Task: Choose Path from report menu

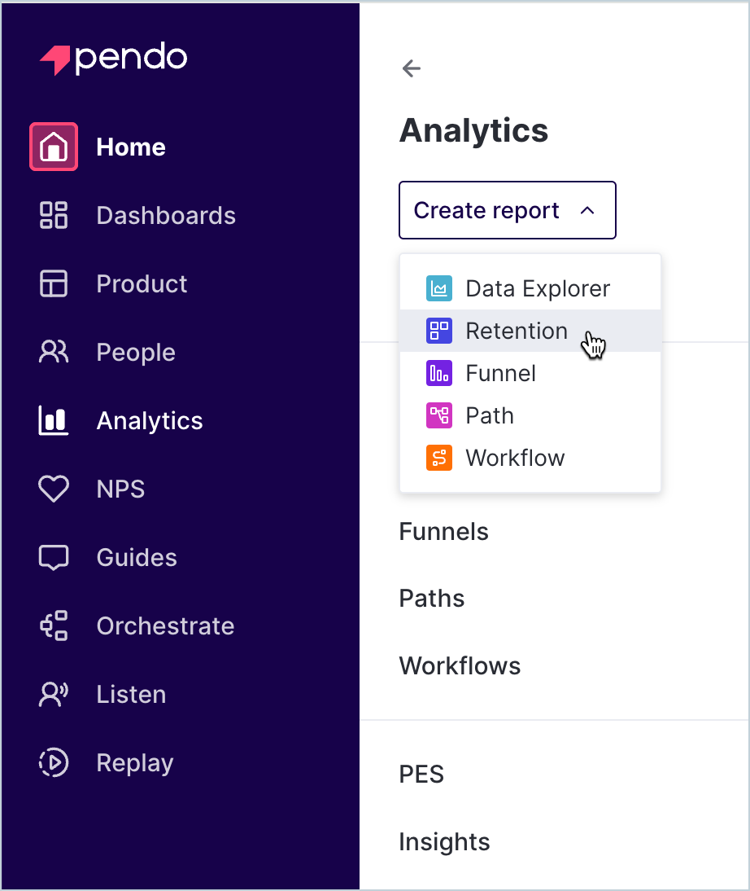Action: (x=530, y=415)
